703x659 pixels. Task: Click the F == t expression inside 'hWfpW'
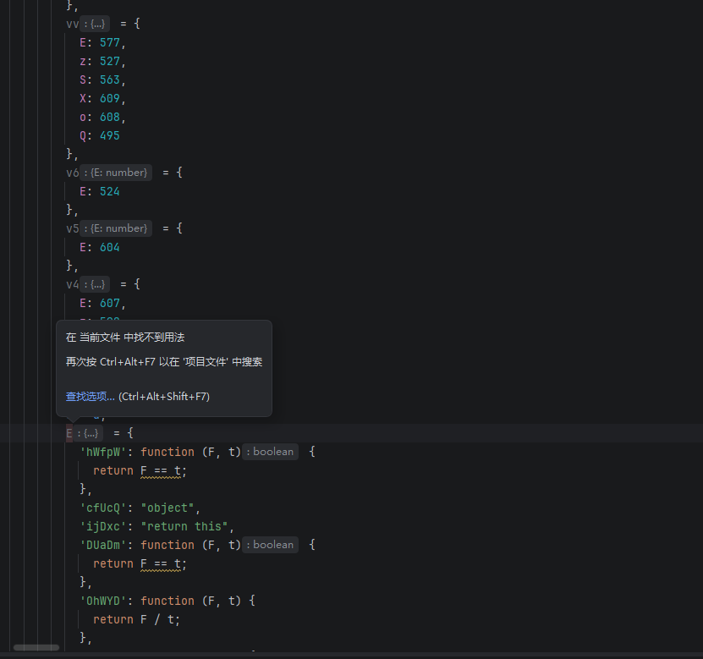point(161,470)
